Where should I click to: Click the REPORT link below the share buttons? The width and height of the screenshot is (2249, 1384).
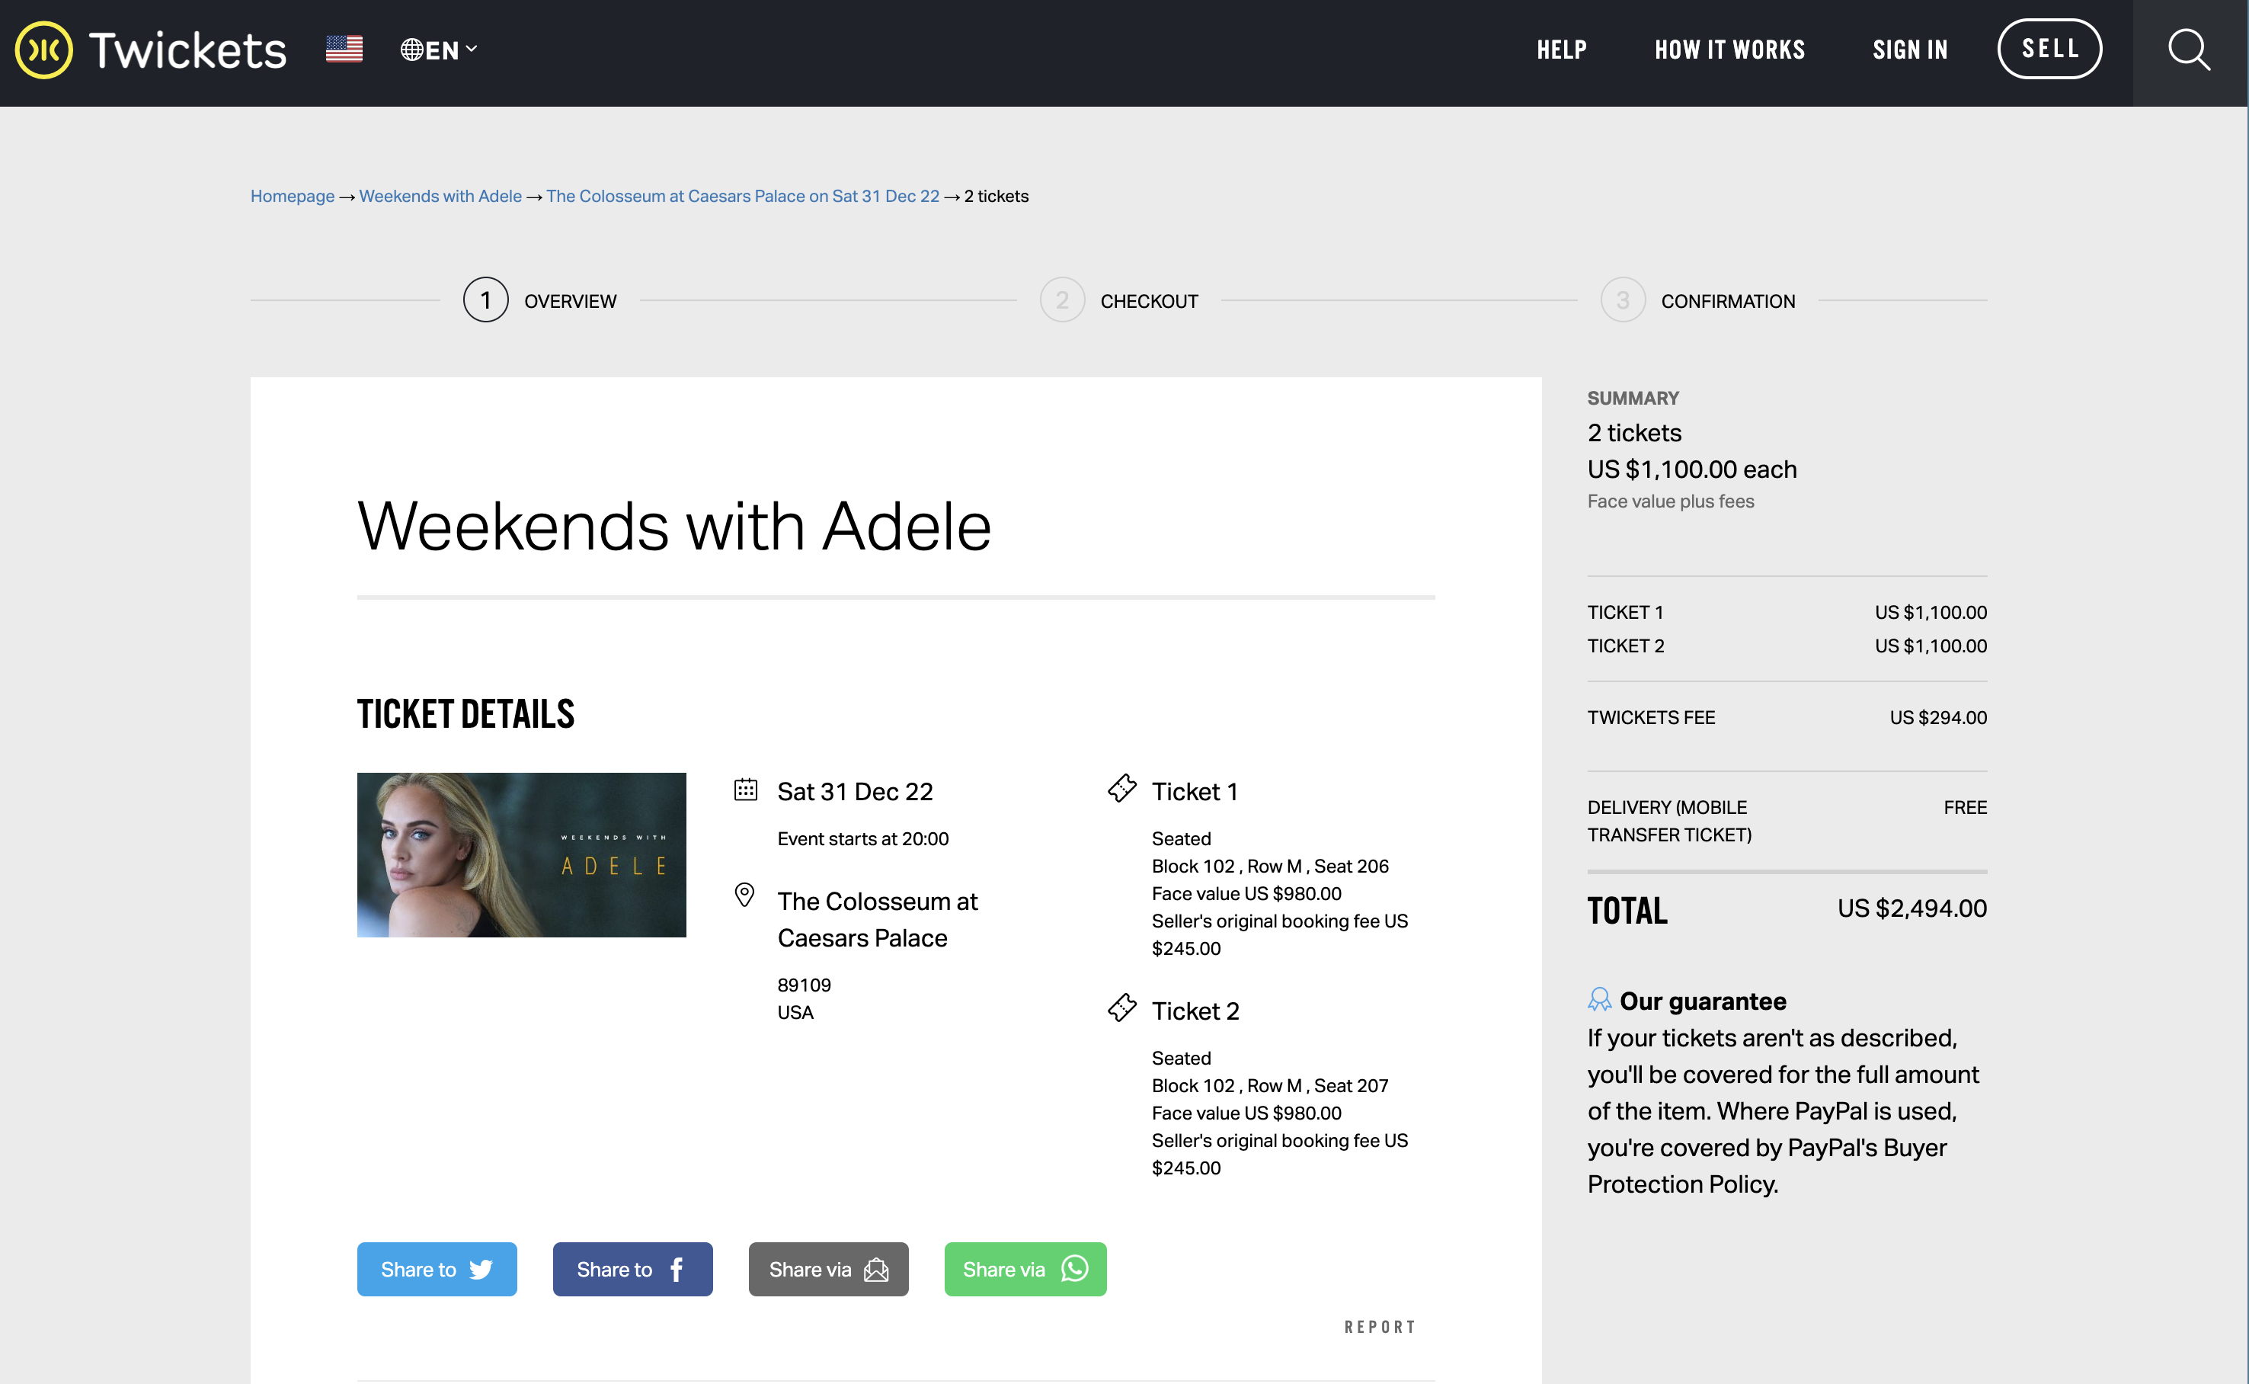[x=1380, y=1325]
